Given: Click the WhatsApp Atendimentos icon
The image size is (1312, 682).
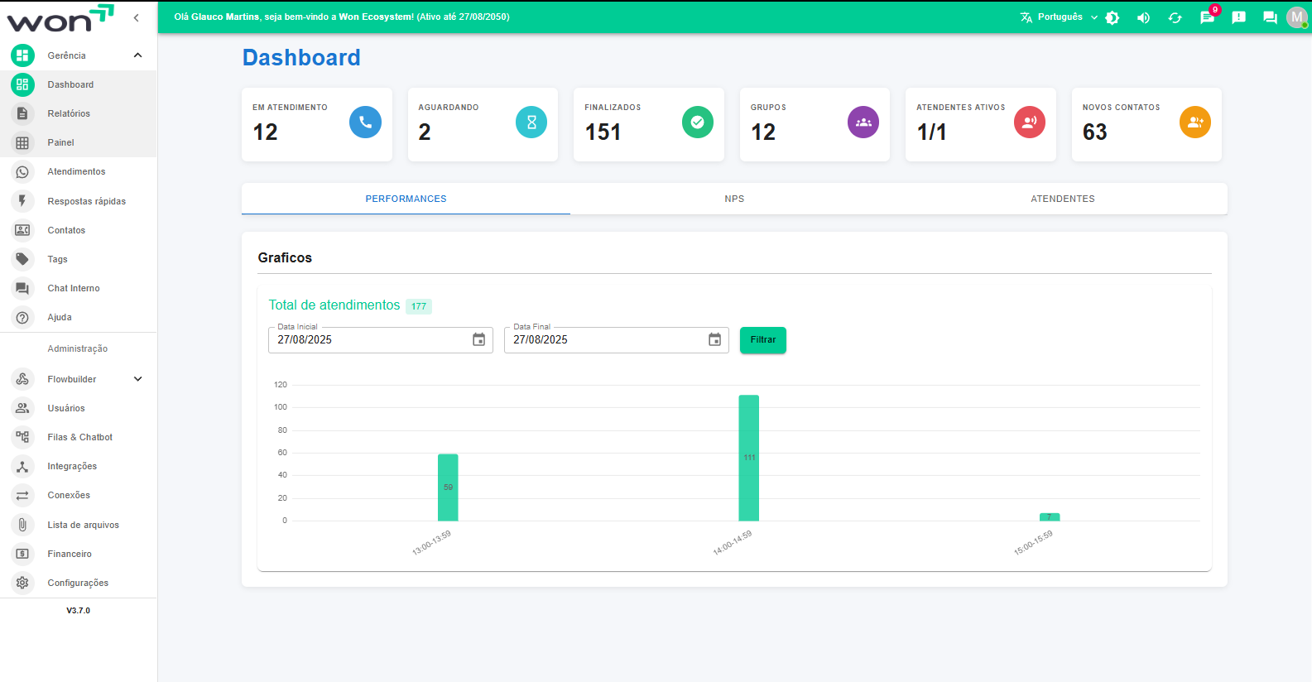Looking at the screenshot, I should (x=22, y=172).
